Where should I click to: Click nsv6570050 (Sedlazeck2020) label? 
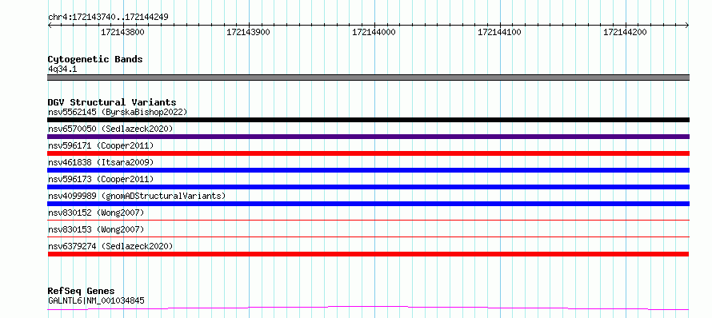click(x=110, y=129)
